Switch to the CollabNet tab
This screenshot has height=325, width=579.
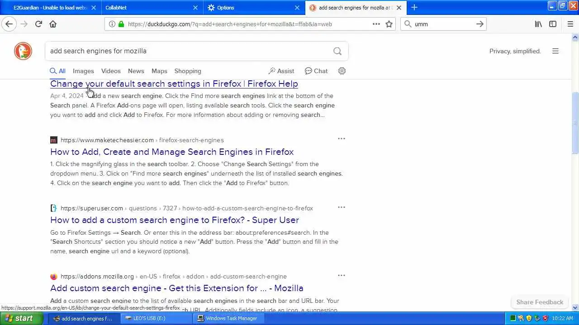(152, 8)
